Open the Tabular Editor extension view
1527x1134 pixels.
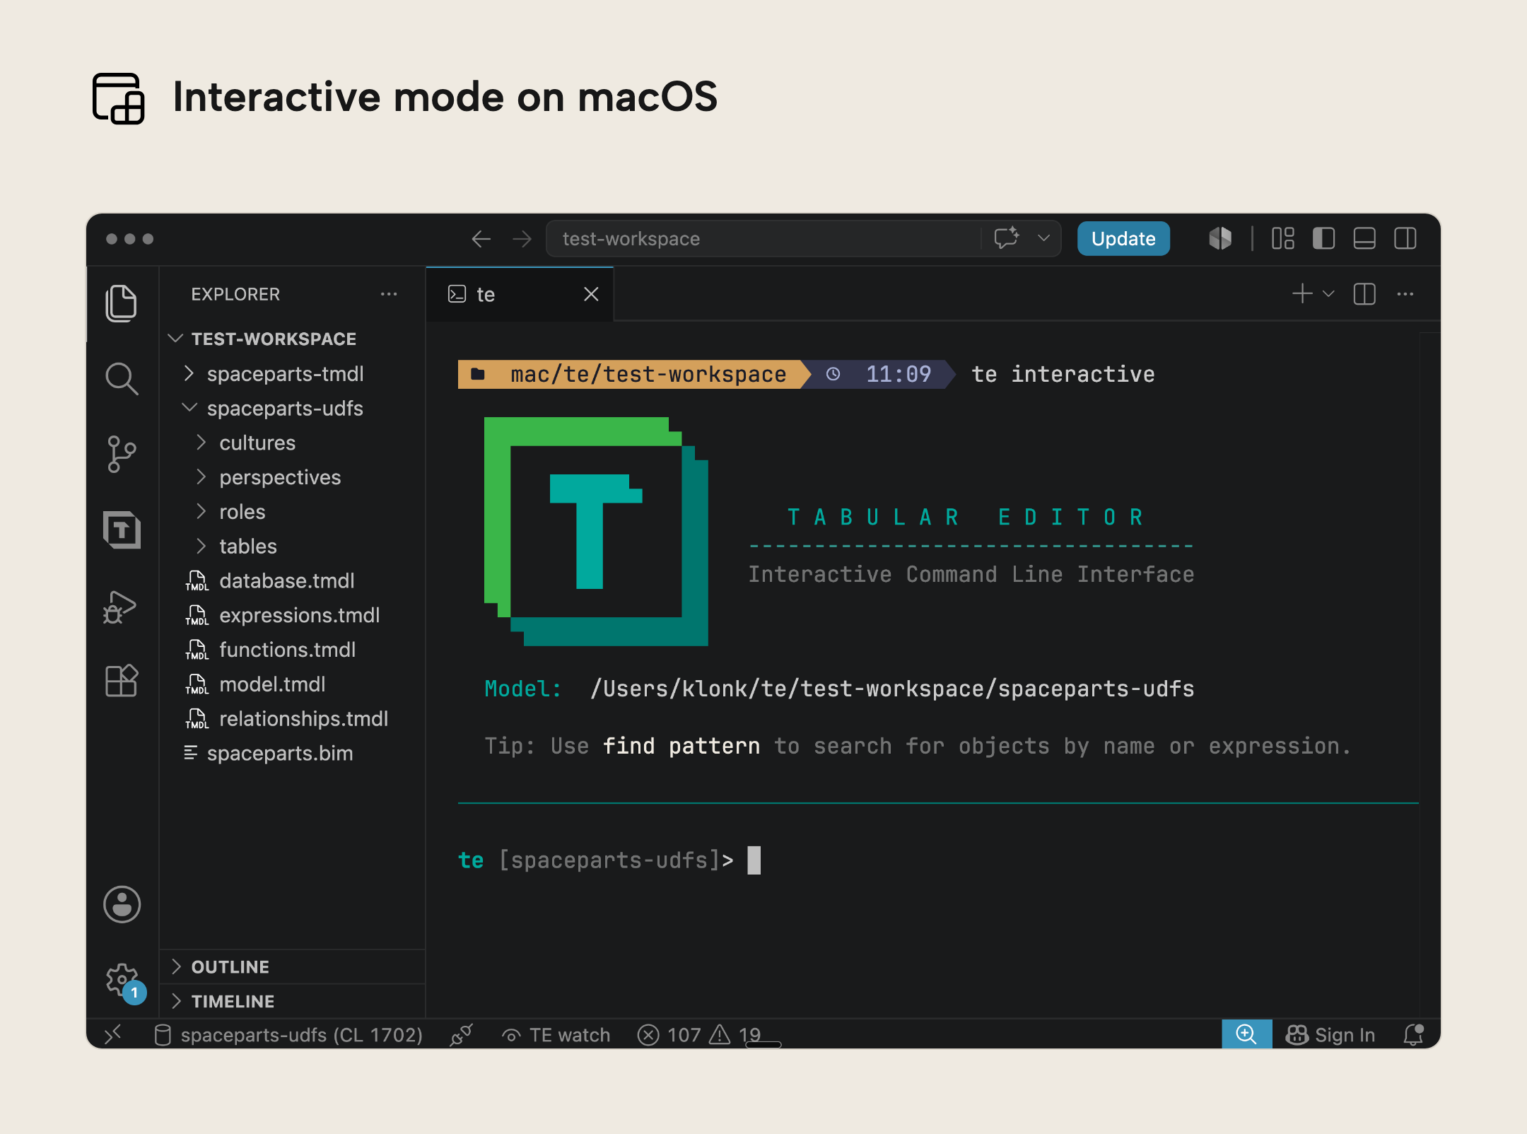coord(122,530)
